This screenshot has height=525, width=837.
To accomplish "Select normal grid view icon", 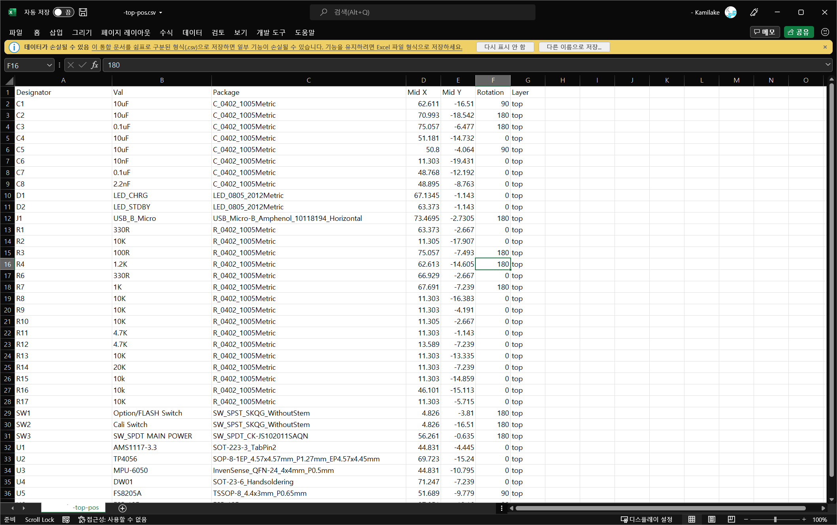I will point(692,519).
